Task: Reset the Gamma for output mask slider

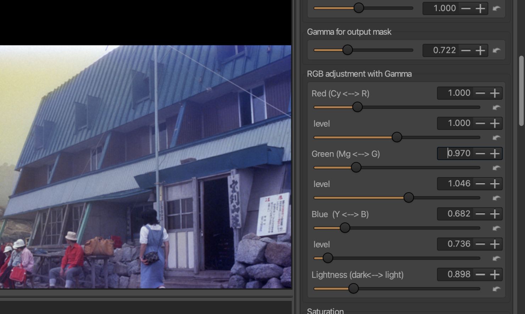Action: [x=497, y=50]
